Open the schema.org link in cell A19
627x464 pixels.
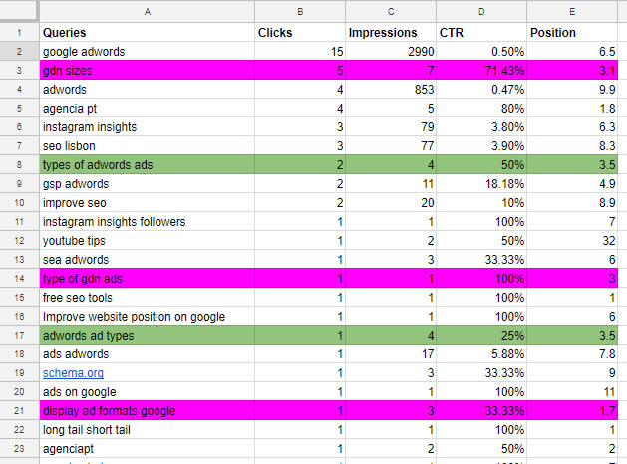pos(73,373)
